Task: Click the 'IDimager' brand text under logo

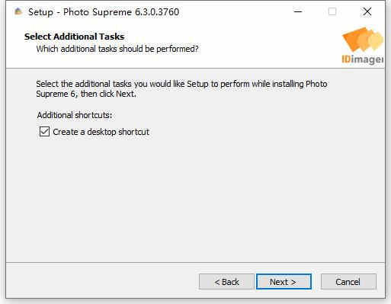Action: point(363,59)
